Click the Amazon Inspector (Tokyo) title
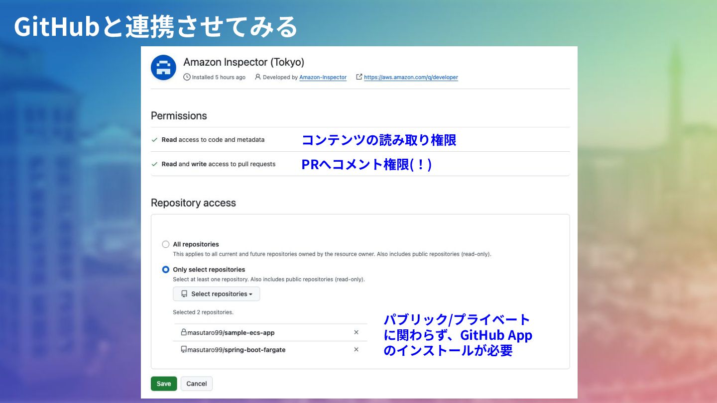Screen dimensions: 717x403 tap(243, 62)
